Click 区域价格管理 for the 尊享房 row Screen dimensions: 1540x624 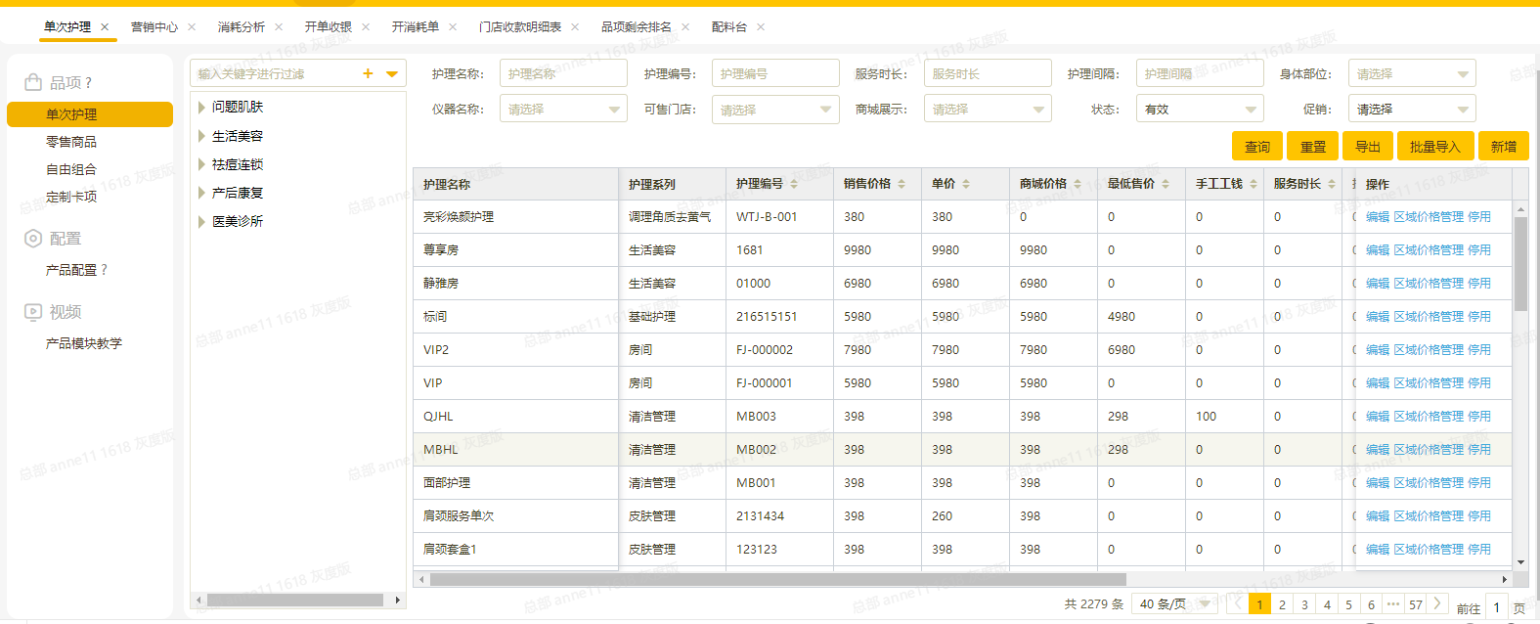point(1429,250)
